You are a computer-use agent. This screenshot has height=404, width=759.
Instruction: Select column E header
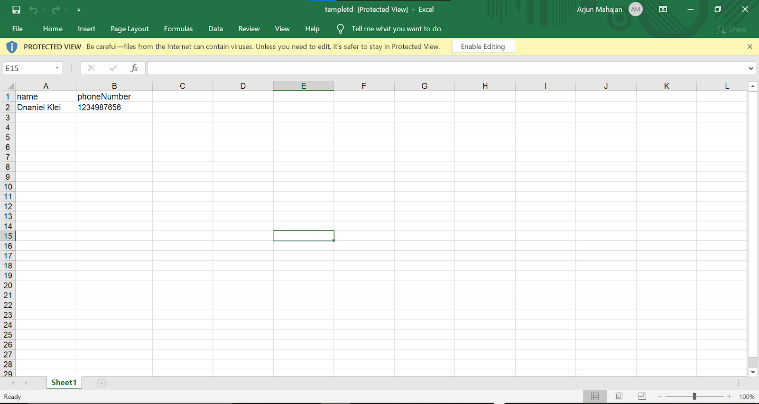click(x=304, y=86)
